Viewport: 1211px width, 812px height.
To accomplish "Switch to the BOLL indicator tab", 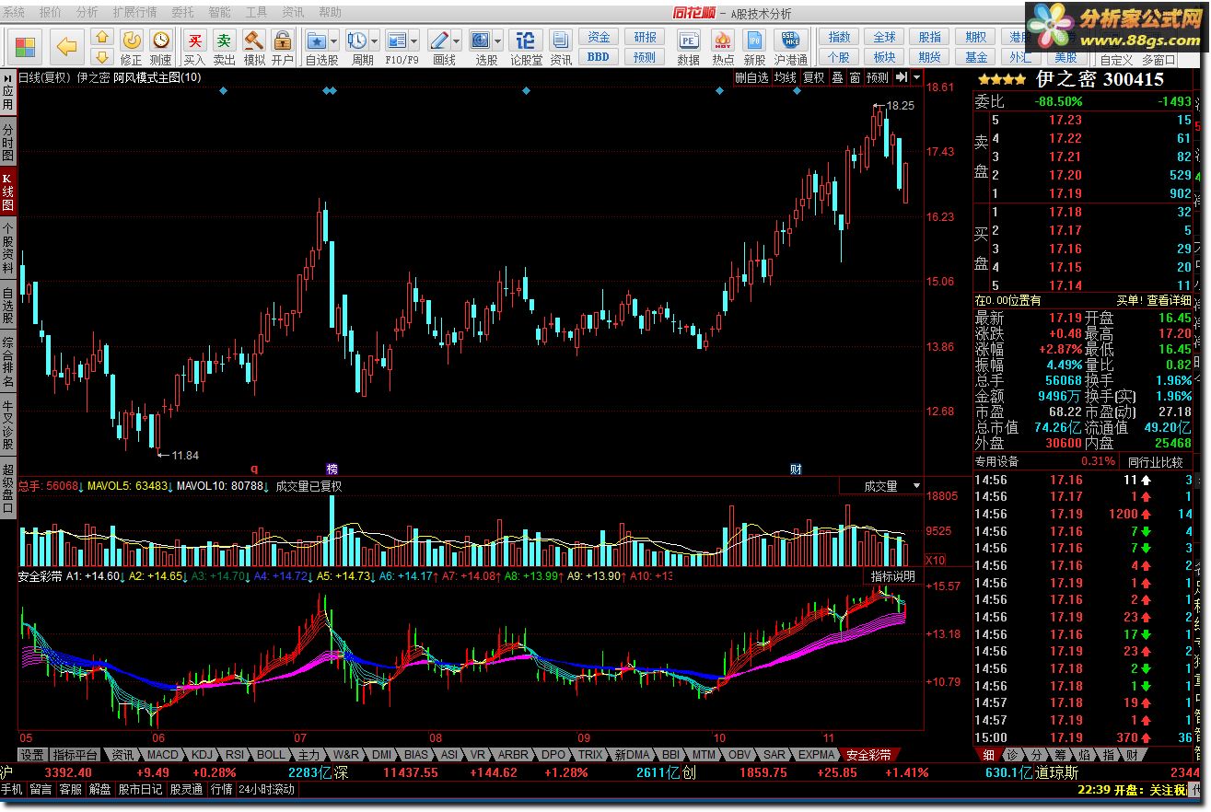I will point(271,754).
